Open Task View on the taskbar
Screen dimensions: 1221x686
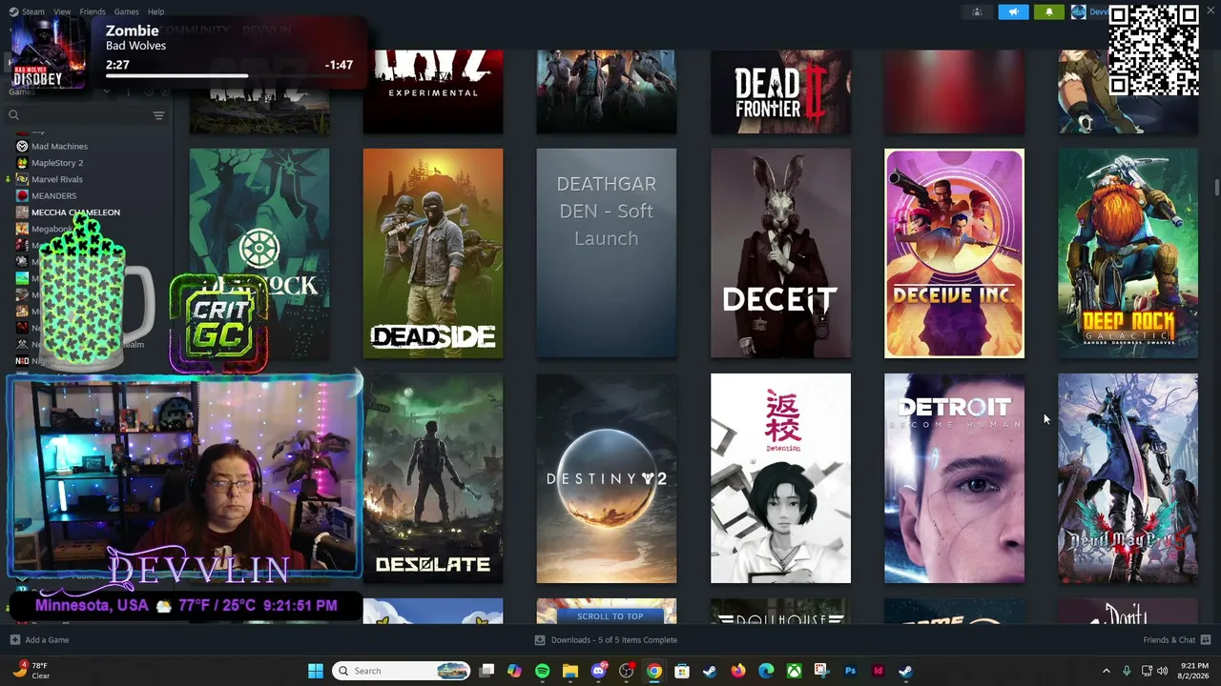tap(486, 671)
